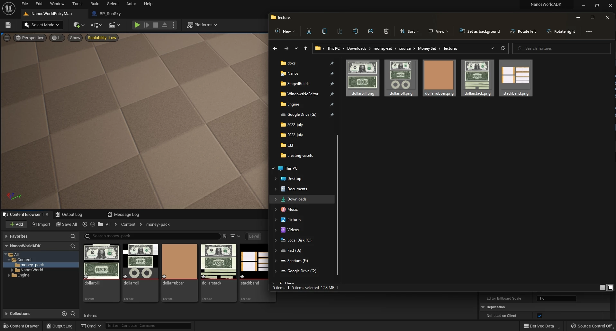
Task: Click Rotate left in Explorer toolbar
Action: [x=523, y=31]
